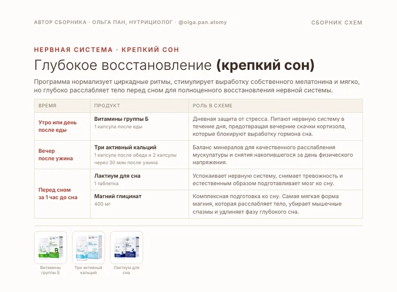Click role text starting Дневная защита от стресса

[x=269, y=126]
